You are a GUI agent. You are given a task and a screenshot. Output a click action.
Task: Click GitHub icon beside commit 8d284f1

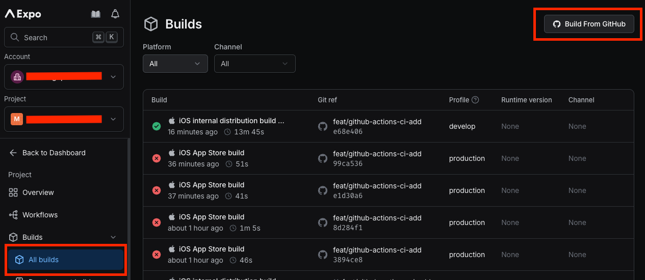(322, 222)
